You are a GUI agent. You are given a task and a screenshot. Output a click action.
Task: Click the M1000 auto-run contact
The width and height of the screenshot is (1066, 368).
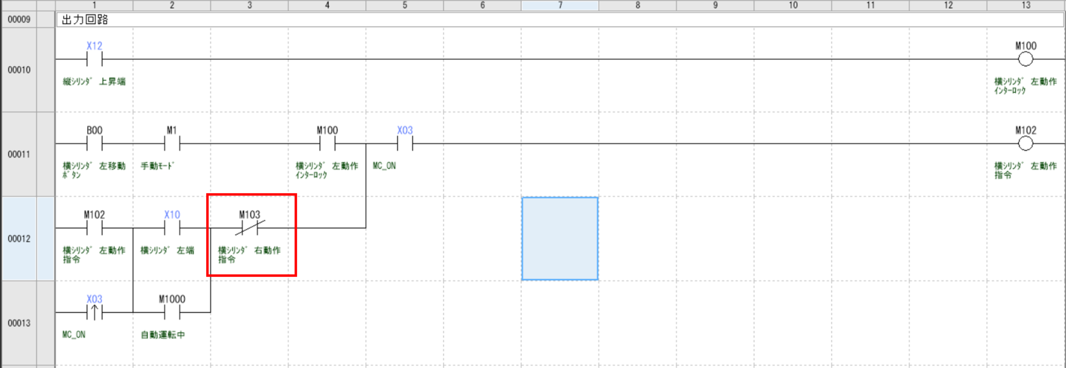tap(172, 312)
